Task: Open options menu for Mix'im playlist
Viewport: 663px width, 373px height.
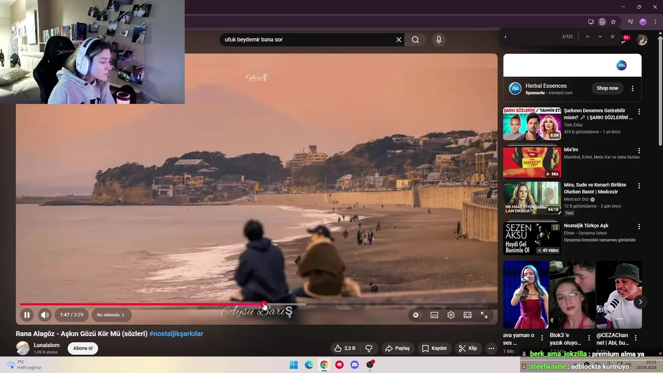Action: pyautogui.click(x=639, y=151)
